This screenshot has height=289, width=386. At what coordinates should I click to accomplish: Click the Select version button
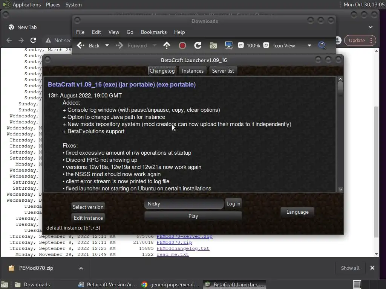[x=88, y=207]
